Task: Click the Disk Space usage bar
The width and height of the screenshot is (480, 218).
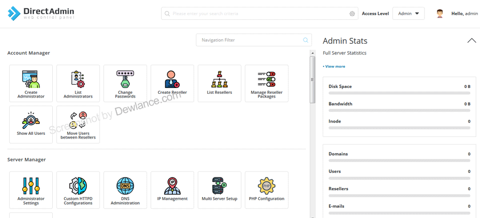Action: pos(399,93)
